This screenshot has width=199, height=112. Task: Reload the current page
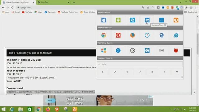pyautogui.click(x=12, y=7)
